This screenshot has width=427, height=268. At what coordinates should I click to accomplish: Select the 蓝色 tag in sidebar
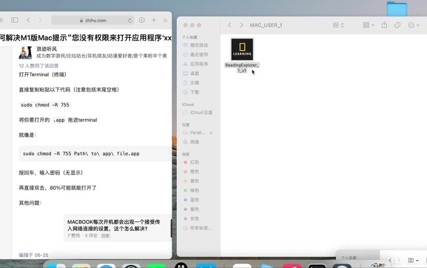194,200
